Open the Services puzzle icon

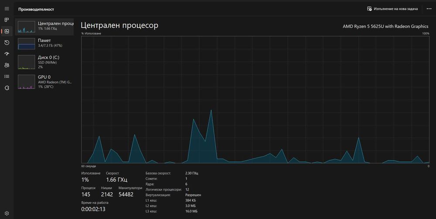click(7, 88)
